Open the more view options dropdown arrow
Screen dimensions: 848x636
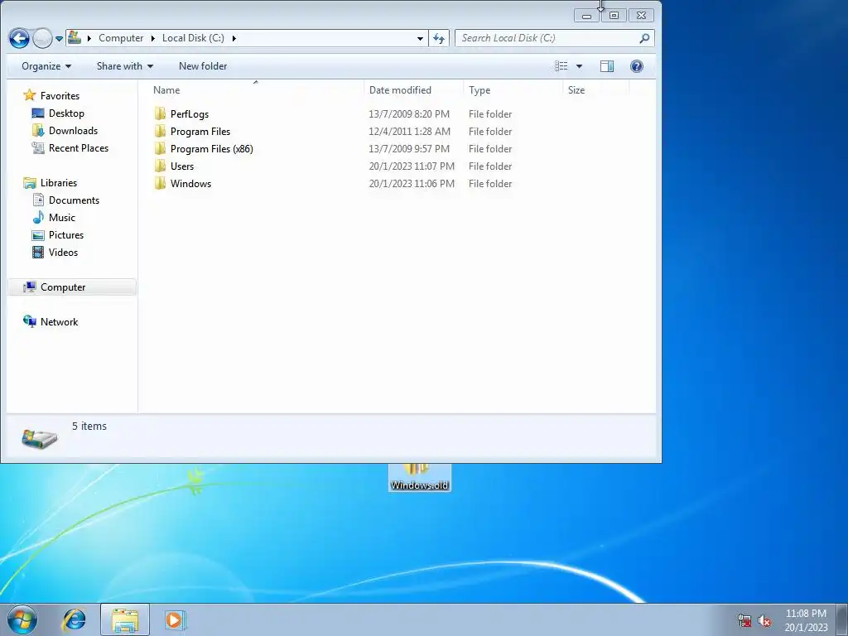579,66
